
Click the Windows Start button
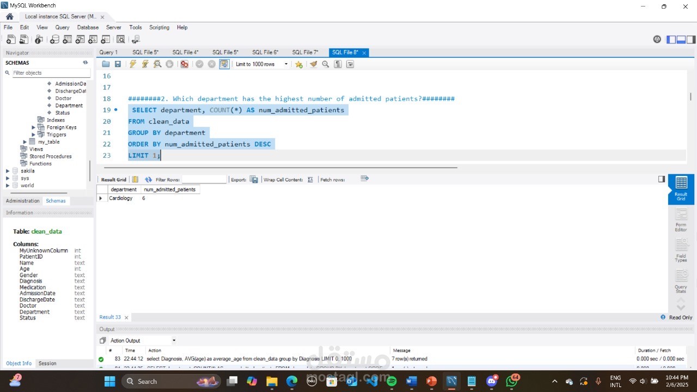[109, 381]
